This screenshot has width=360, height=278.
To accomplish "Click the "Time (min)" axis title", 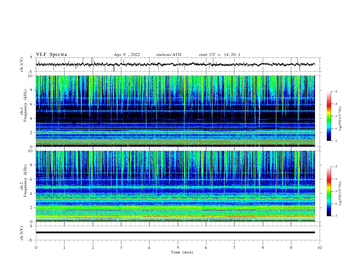I will click(182, 252).
